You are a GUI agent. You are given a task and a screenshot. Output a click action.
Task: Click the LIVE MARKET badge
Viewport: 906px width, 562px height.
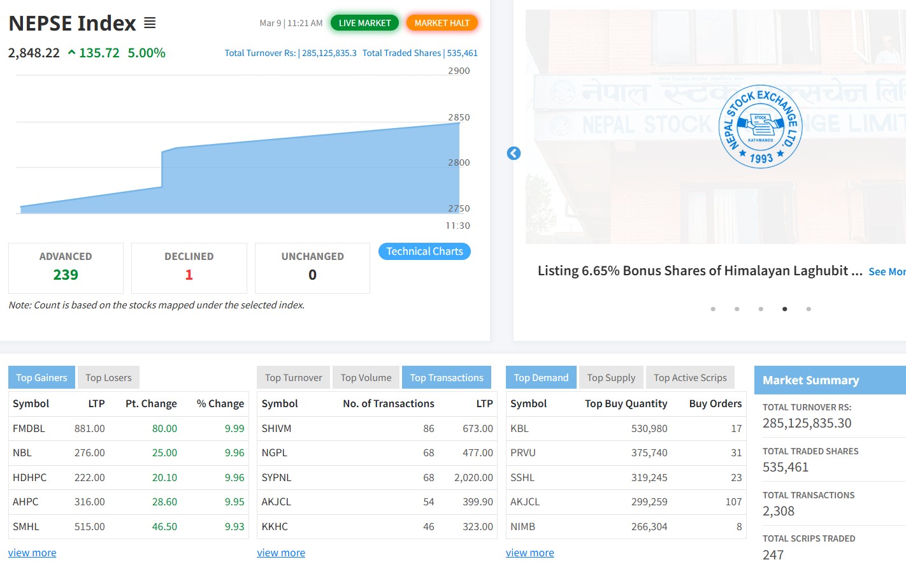(364, 23)
